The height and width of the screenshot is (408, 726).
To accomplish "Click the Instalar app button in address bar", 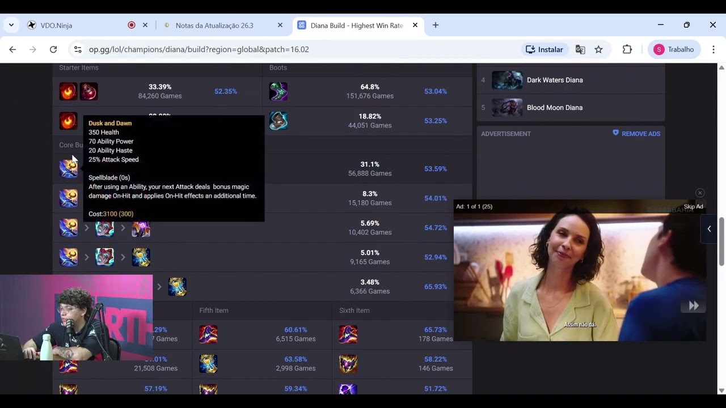I will (x=544, y=49).
